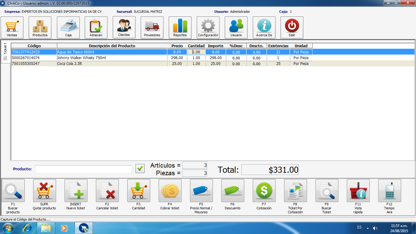Click Existencias value 31

[278, 52]
